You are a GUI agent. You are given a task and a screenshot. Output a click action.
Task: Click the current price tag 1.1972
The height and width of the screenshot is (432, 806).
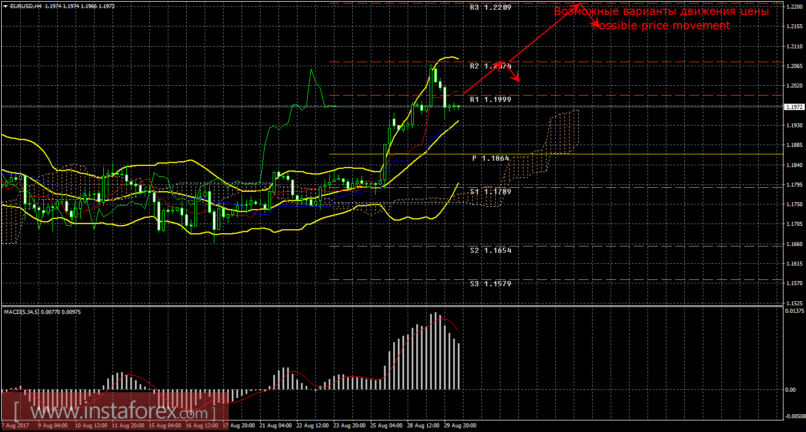794,107
